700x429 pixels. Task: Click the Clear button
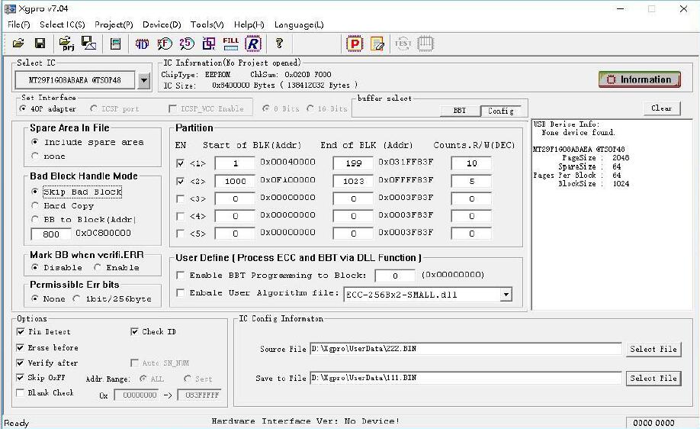tap(662, 108)
